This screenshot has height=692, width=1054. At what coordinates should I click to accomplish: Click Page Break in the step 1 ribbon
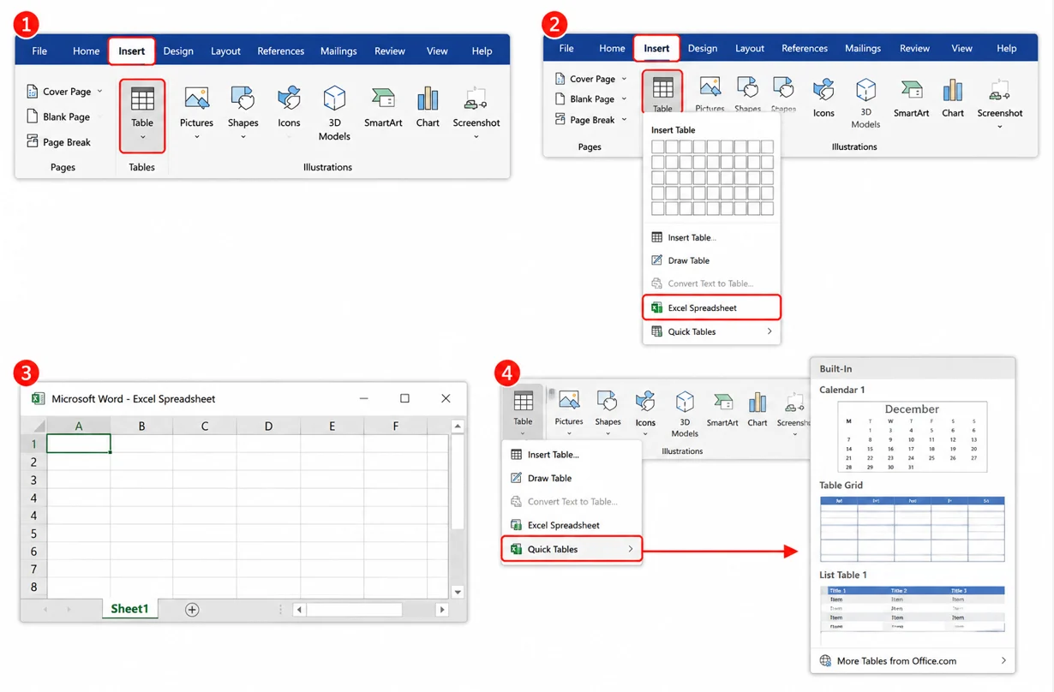58,142
